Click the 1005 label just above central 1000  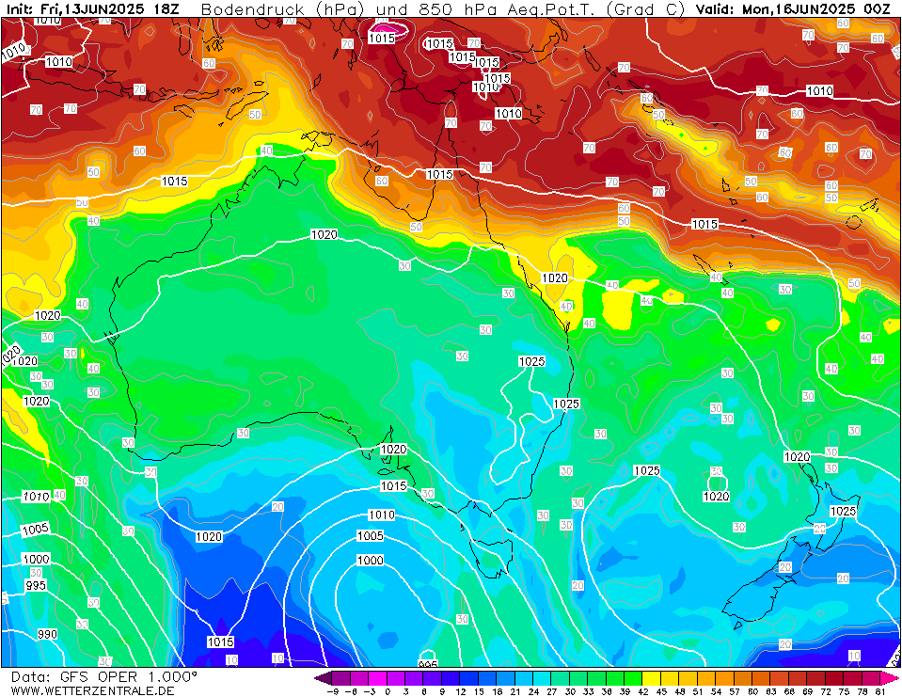pyautogui.click(x=370, y=536)
